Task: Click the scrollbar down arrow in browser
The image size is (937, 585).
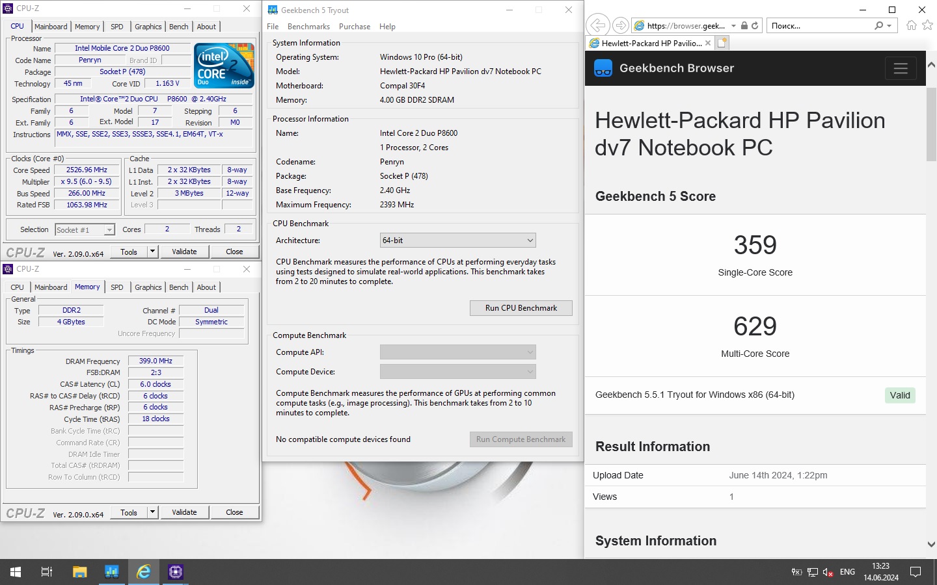Action: click(x=931, y=545)
